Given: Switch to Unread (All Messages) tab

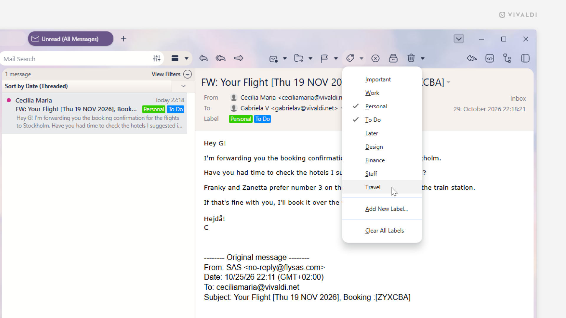Looking at the screenshot, I should 70,39.
